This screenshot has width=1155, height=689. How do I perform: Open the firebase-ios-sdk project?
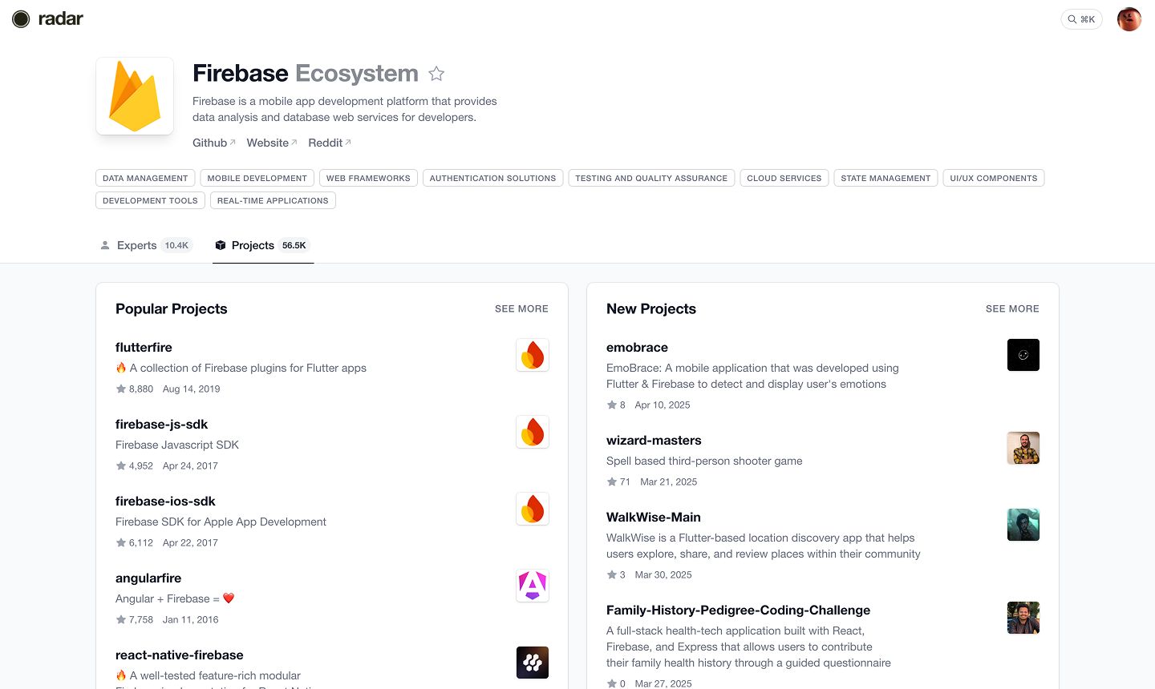(165, 501)
